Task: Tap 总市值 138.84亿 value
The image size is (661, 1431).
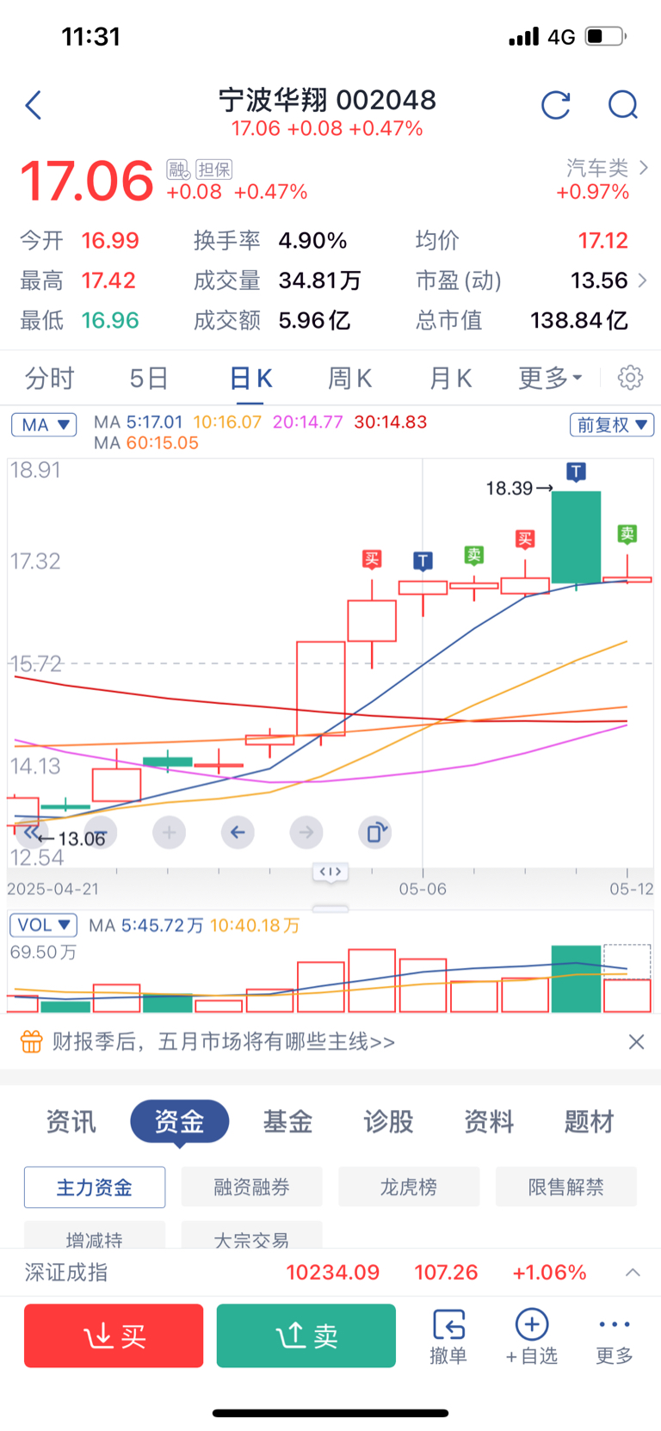Action: pyautogui.click(x=578, y=321)
